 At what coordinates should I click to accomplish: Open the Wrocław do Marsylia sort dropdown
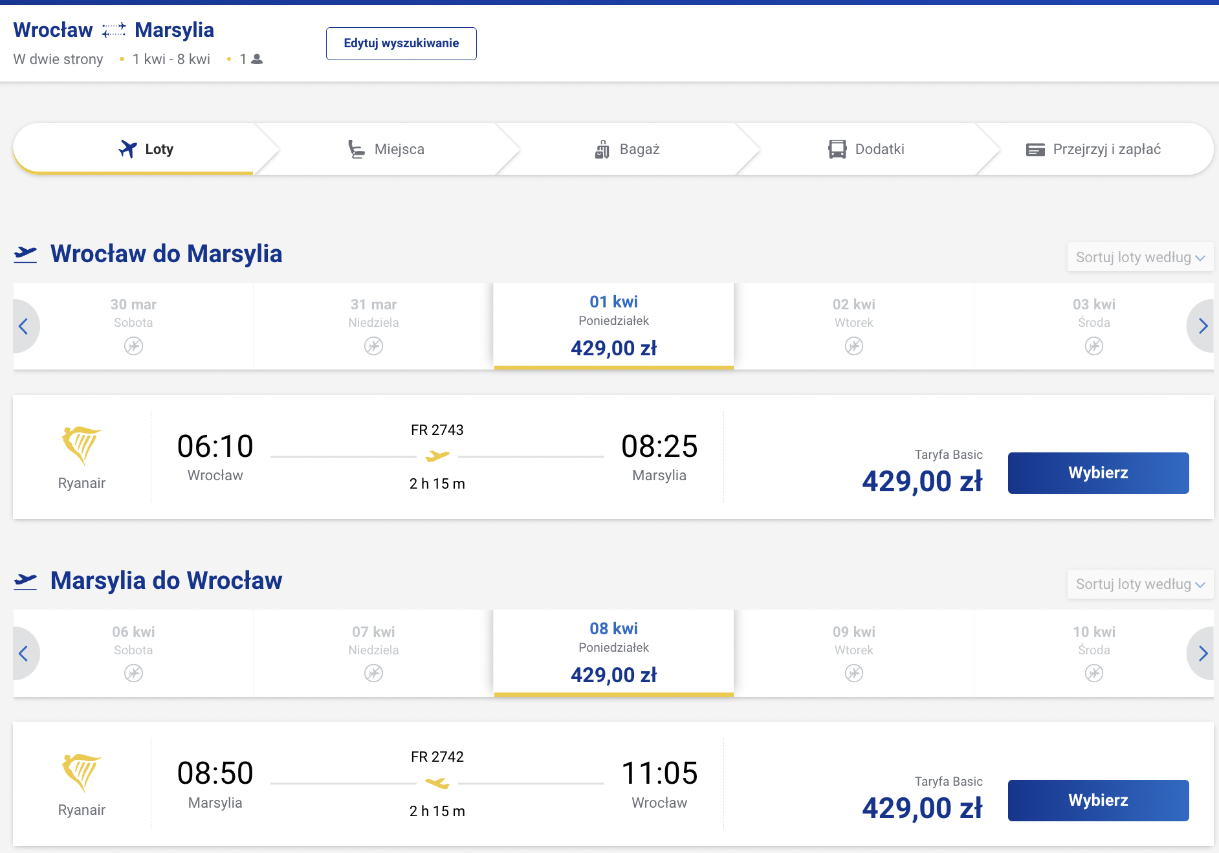[1140, 257]
